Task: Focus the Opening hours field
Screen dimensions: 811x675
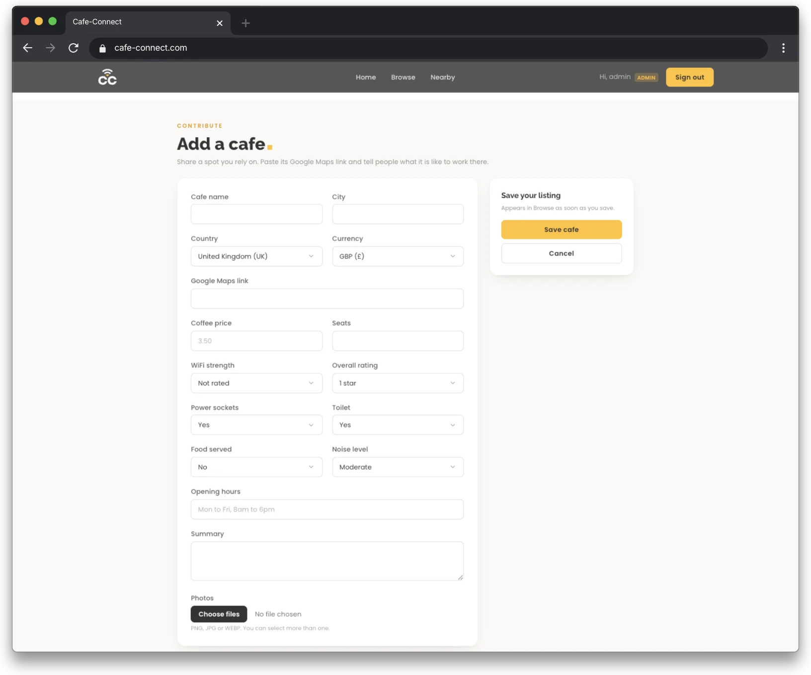Action: [327, 509]
